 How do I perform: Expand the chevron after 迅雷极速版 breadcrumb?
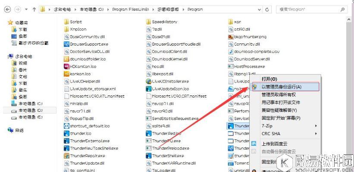point(183,9)
